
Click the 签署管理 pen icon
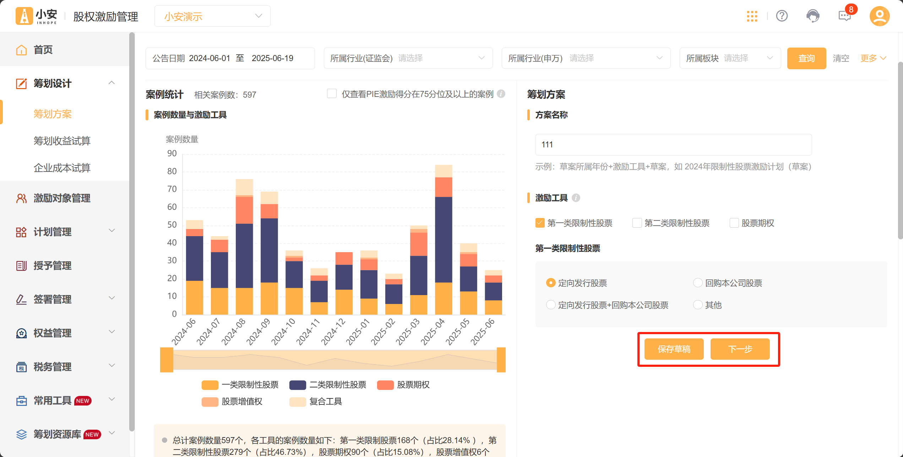(x=21, y=299)
